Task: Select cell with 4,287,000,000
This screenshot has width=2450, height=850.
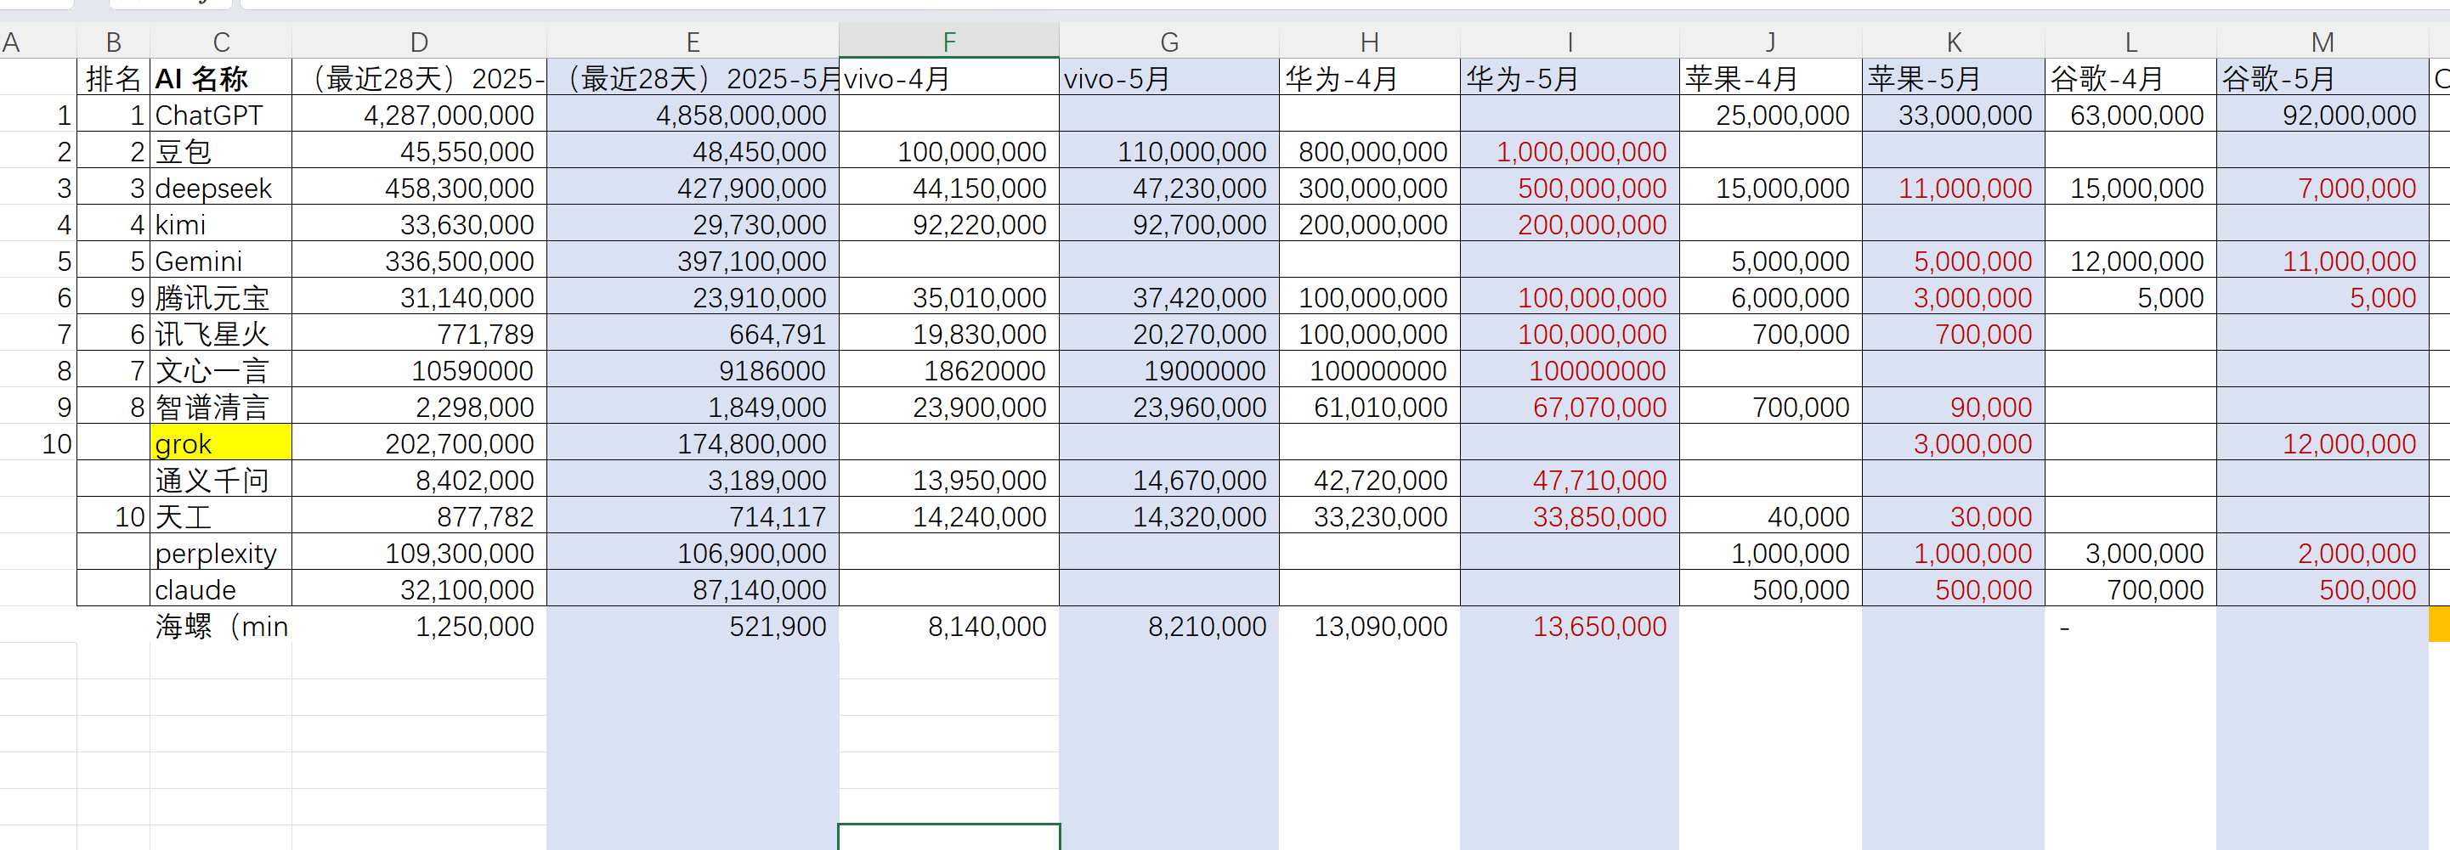Action: point(418,115)
